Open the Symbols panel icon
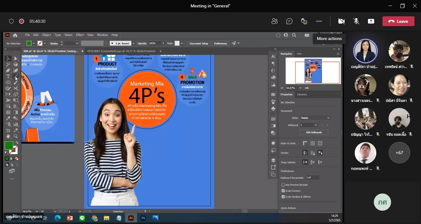This screenshot has height=224, width=421. click(273, 109)
